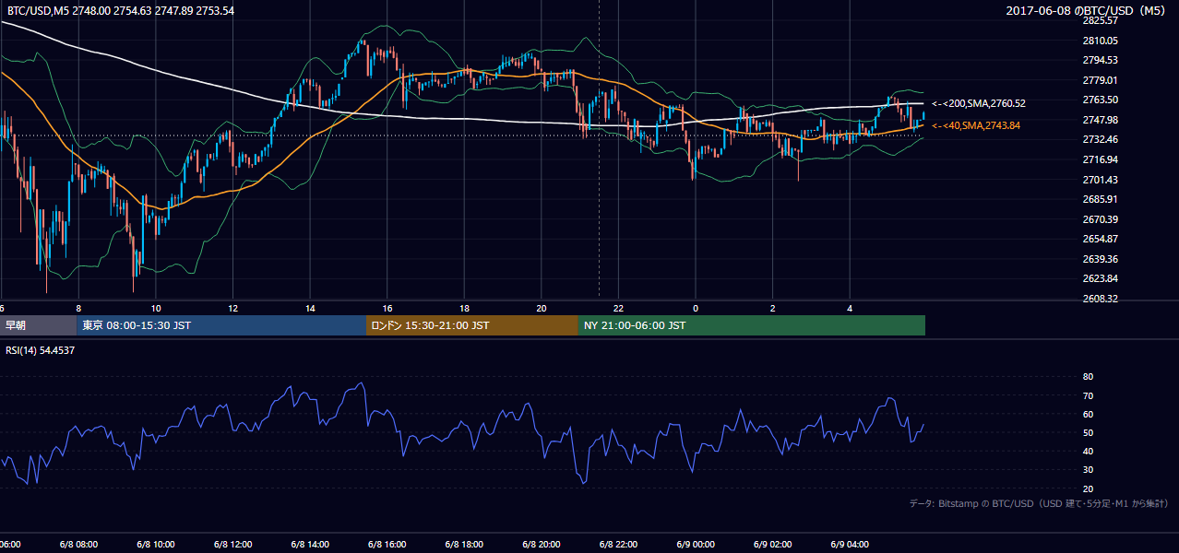Click the 東京 08:00-15:30 JST session bar
The width and height of the screenshot is (1179, 553).
(221, 325)
